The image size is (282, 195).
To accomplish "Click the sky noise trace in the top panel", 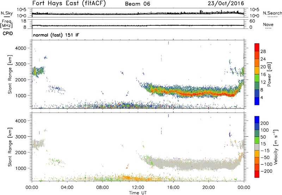I will pyautogui.click(x=138, y=14).
